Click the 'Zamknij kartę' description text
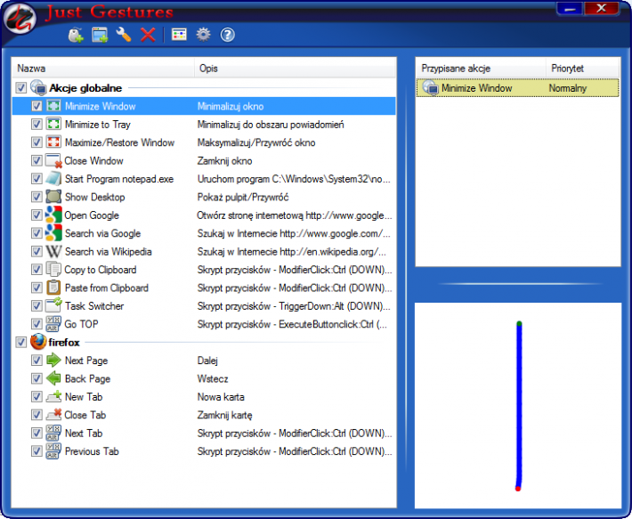This screenshot has width=632, height=519. [x=224, y=415]
